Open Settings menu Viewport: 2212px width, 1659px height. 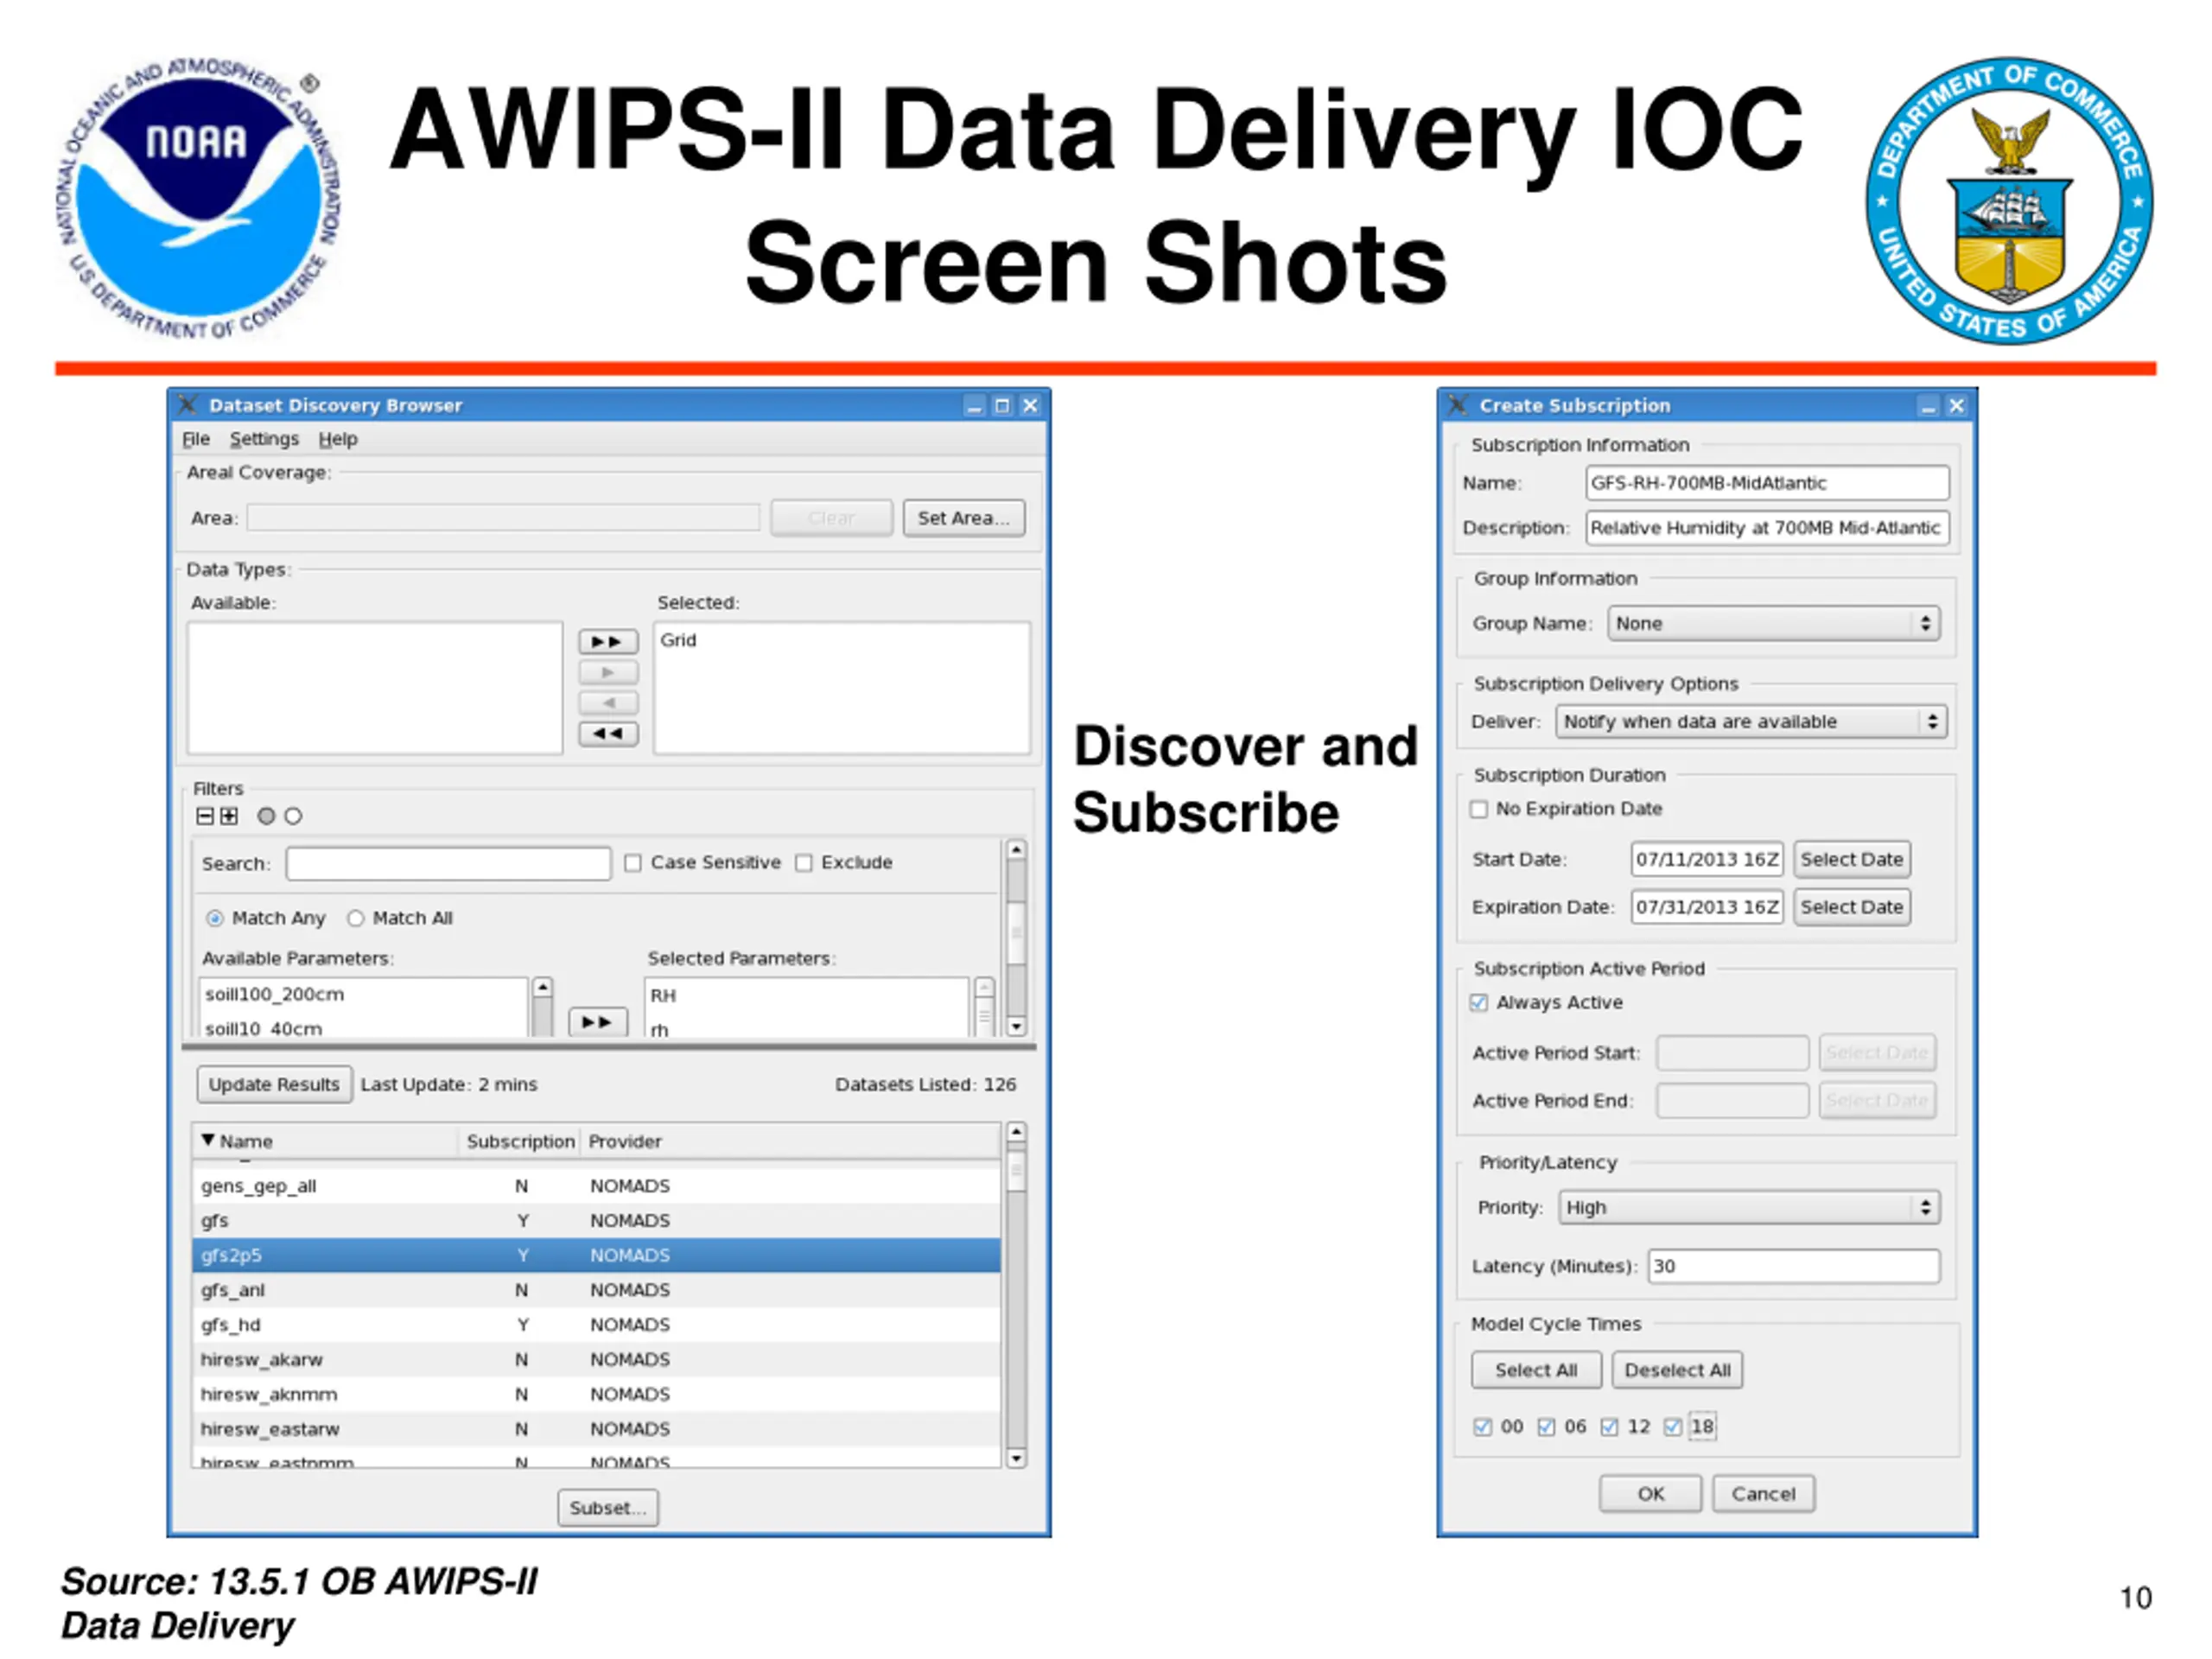tap(264, 439)
